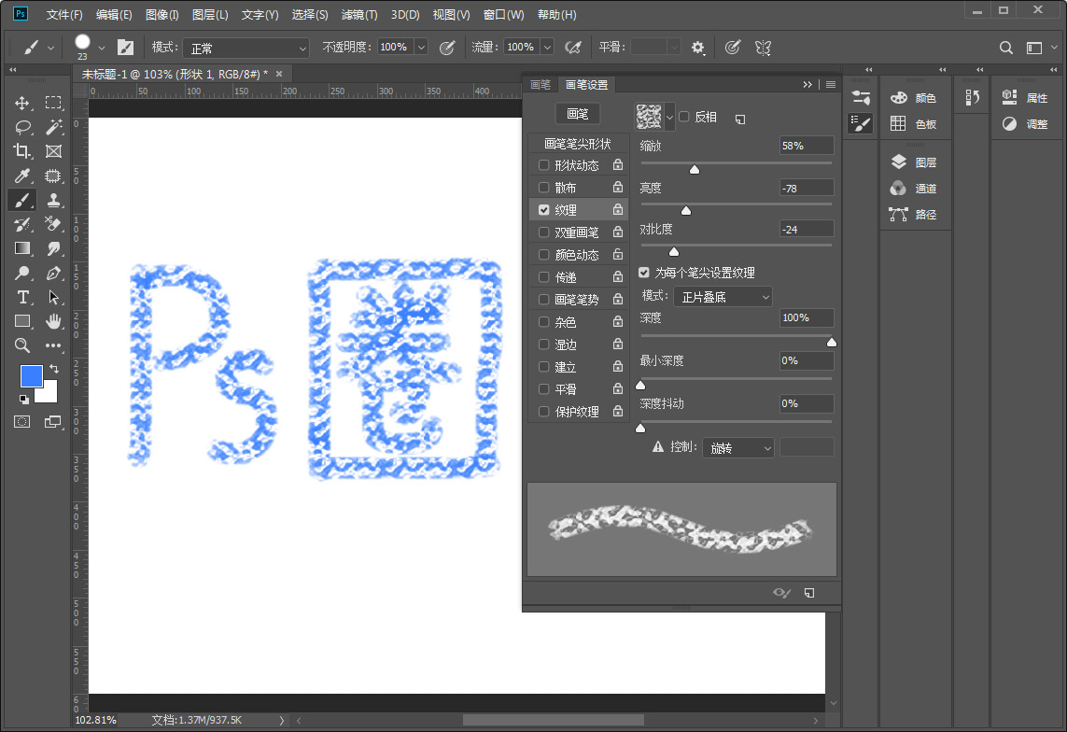Open the Filter menu
The width and height of the screenshot is (1067, 732).
click(359, 14)
